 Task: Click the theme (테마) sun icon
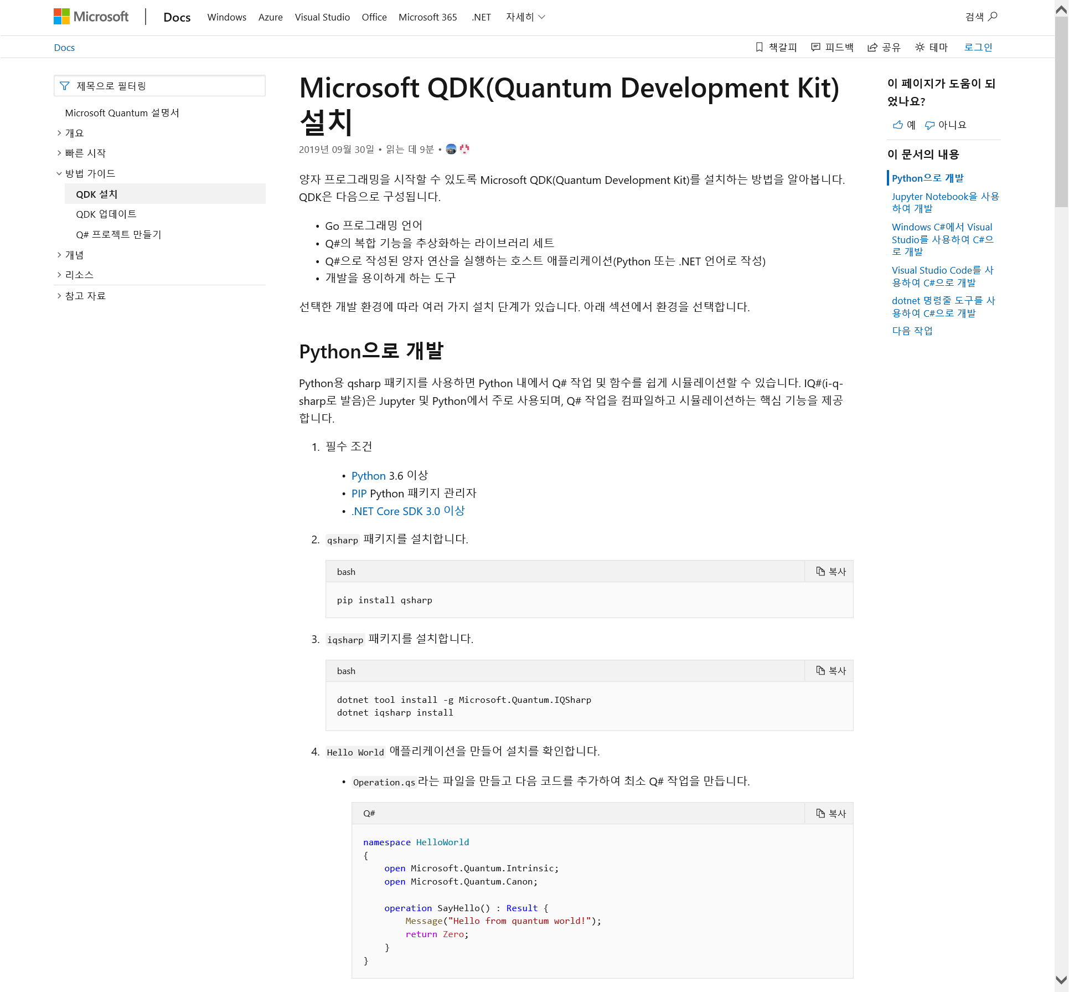pos(920,47)
